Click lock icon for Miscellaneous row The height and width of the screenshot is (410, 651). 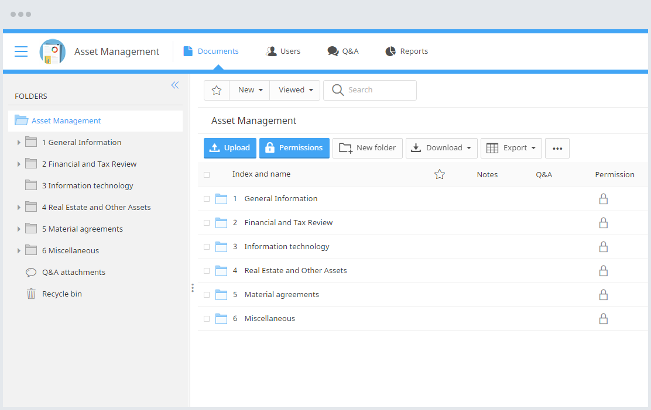click(x=603, y=319)
